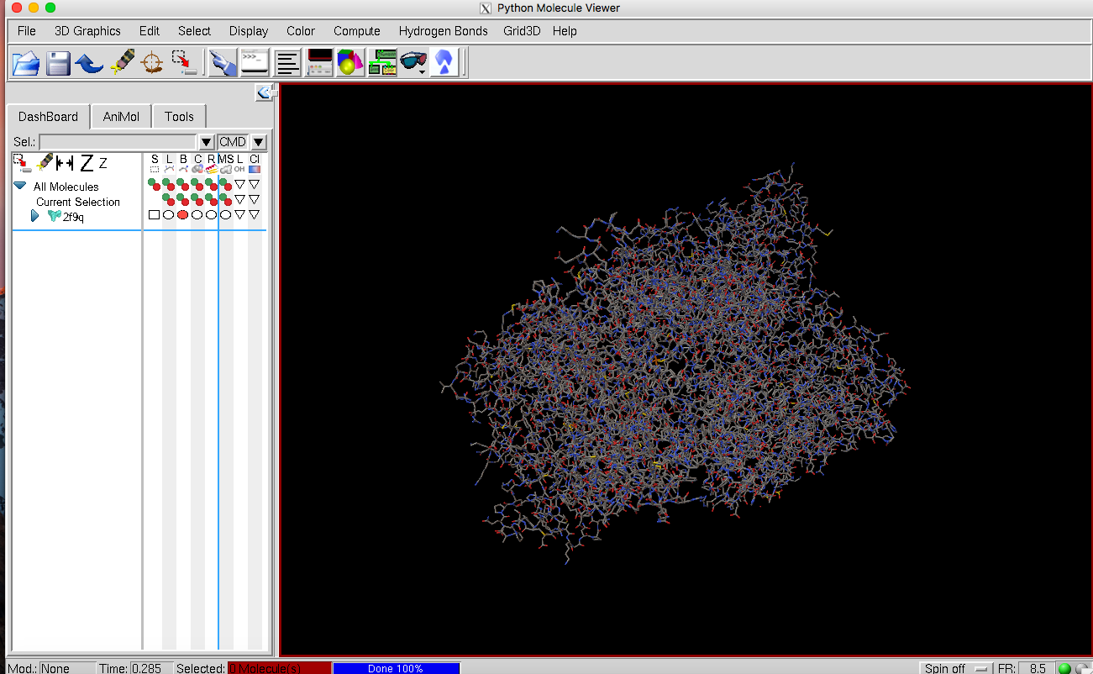
Task: Click the text lines message icon
Action: (x=287, y=63)
